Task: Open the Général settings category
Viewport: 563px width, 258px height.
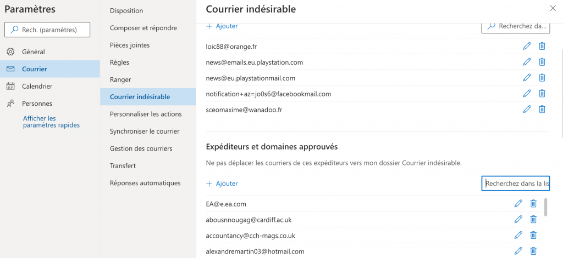Action: (x=33, y=52)
